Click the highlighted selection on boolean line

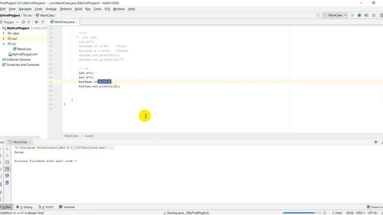105,82
